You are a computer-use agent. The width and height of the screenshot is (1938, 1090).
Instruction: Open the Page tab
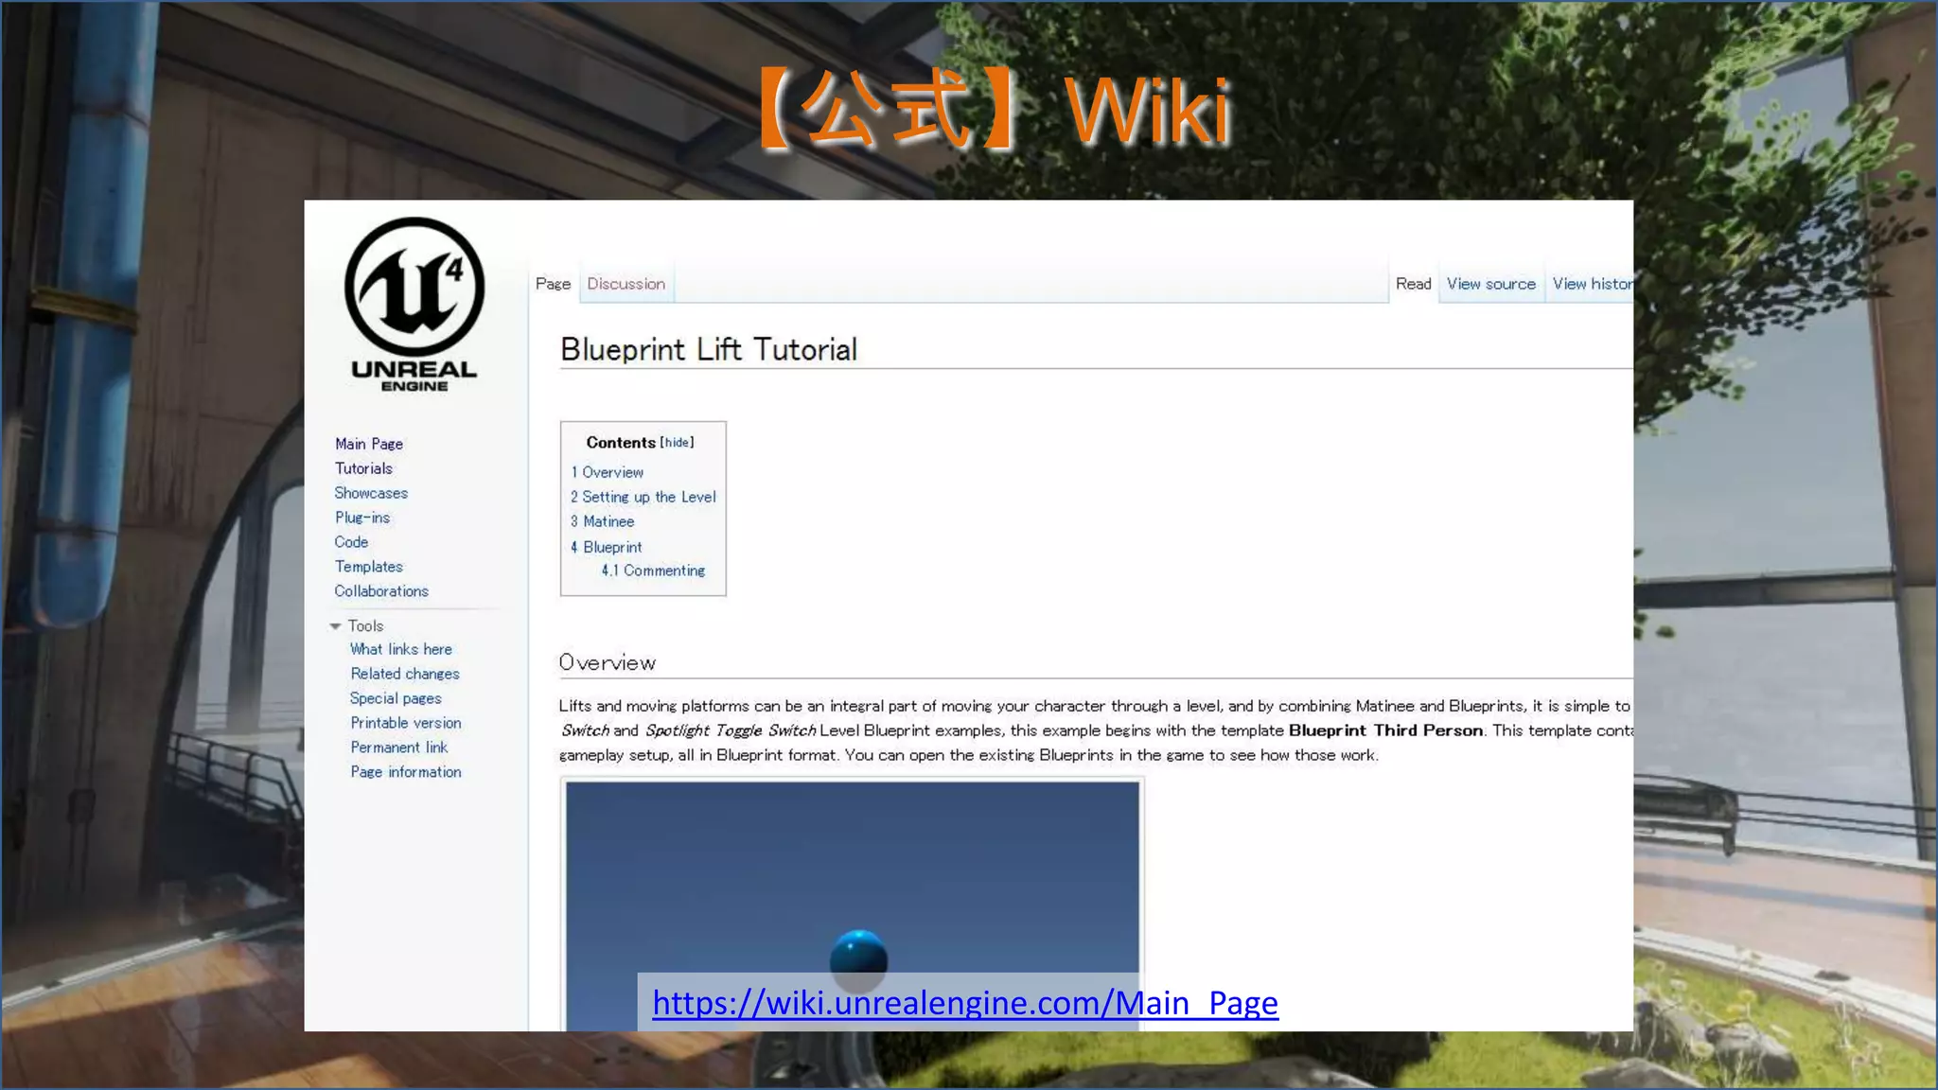point(553,284)
